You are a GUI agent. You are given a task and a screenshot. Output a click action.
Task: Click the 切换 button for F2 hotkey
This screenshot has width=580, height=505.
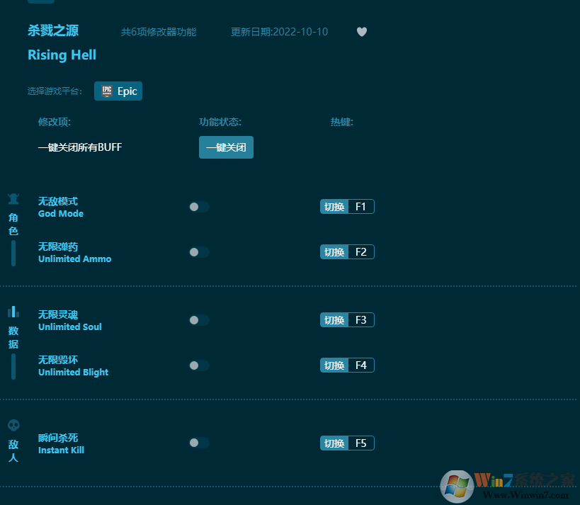coord(334,252)
